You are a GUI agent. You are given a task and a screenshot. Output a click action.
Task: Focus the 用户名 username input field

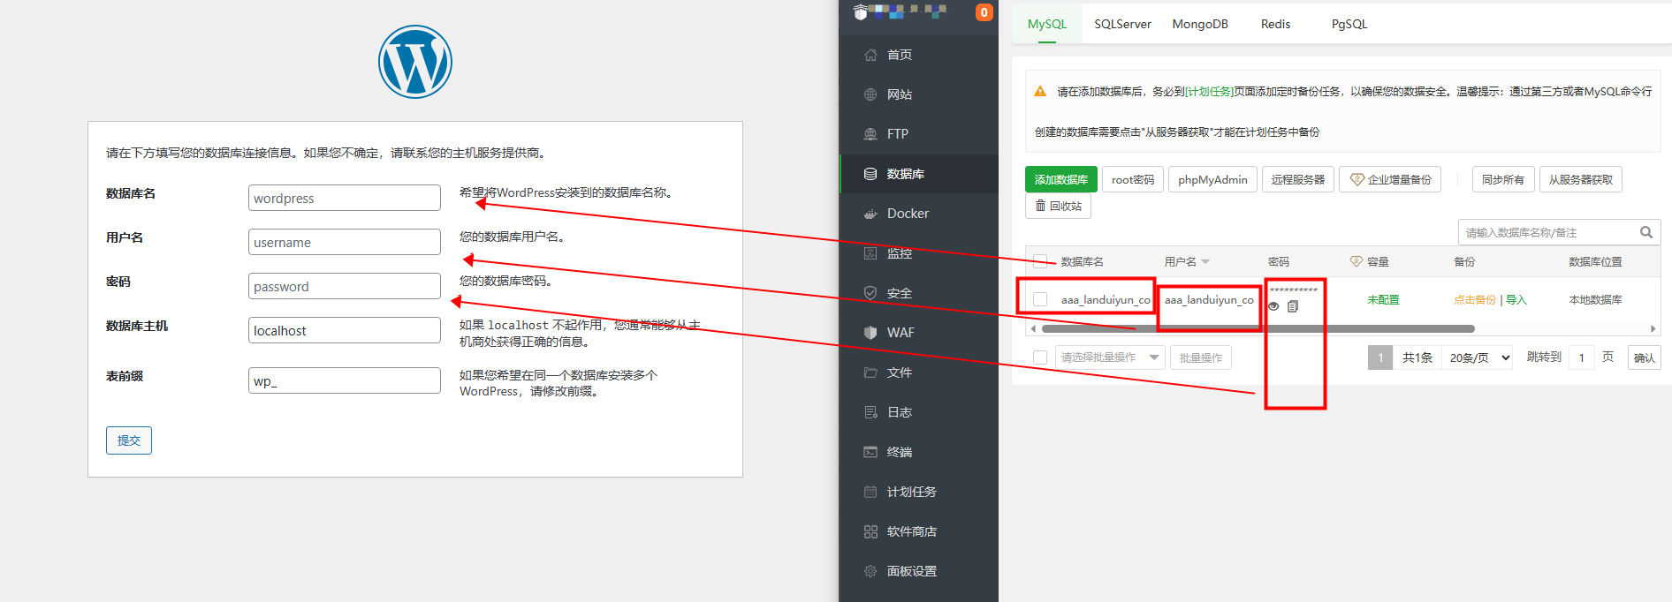[x=345, y=242]
